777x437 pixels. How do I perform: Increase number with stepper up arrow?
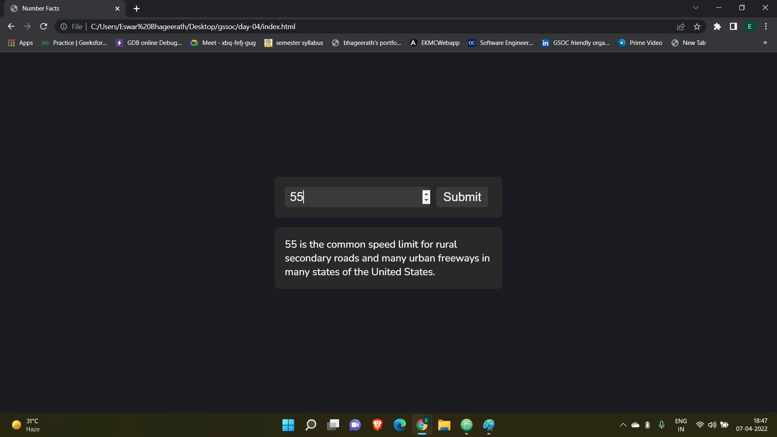click(426, 194)
